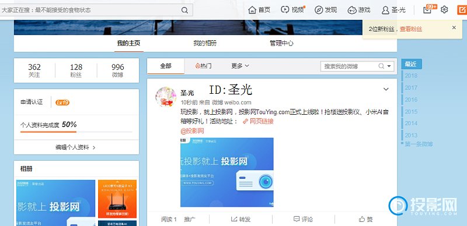This screenshot has width=467, height=226.
Task: Click orange compose post icon
Action: click(x=462, y=10)
